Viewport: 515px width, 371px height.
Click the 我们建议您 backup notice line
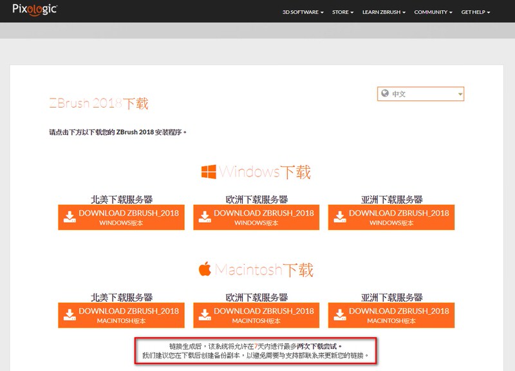click(x=256, y=356)
